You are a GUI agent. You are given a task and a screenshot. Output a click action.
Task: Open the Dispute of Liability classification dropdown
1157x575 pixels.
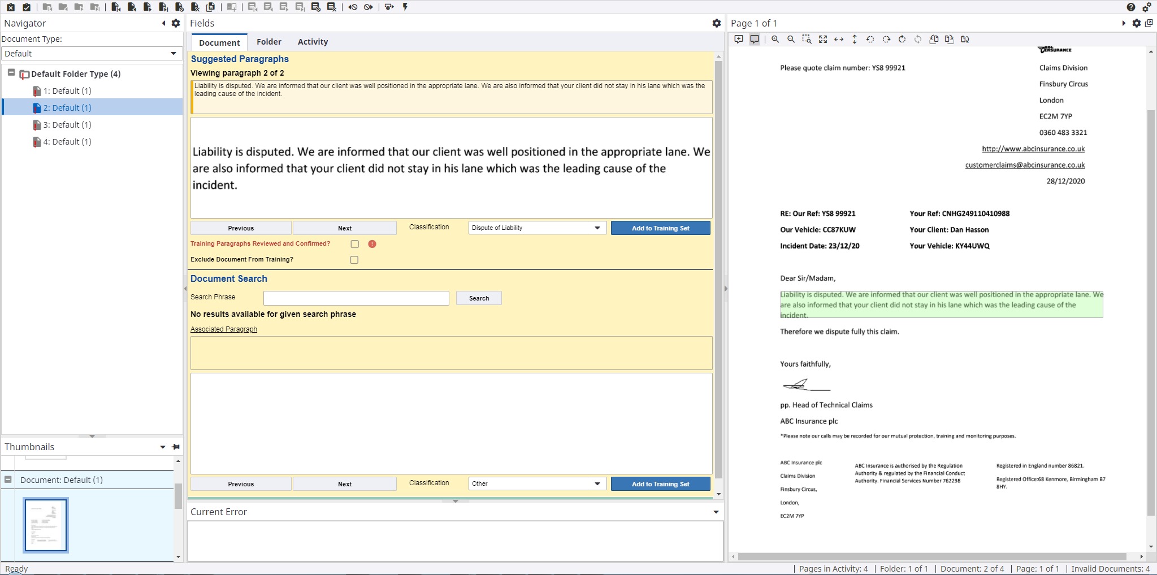(537, 228)
